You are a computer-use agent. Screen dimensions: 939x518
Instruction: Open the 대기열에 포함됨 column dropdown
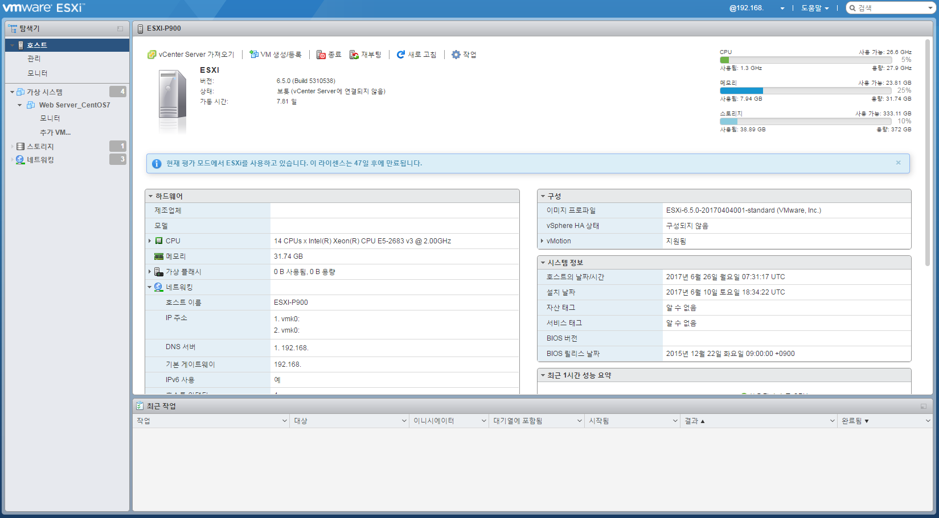click(580, 421)
